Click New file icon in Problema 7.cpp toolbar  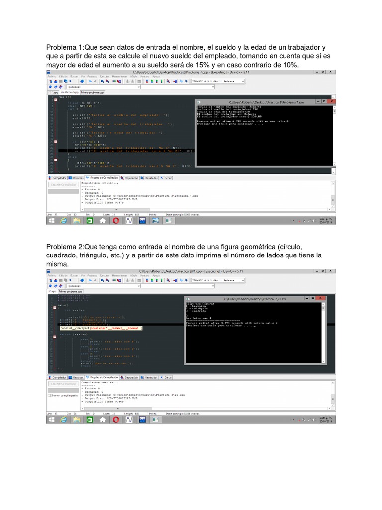point(51,81)
